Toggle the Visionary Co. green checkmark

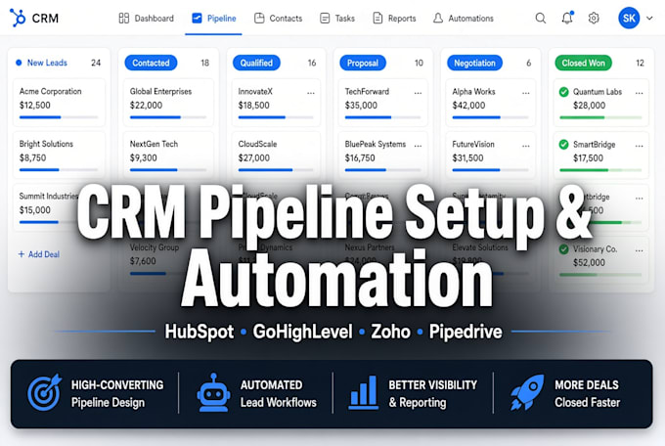click(x=563, y=249)
